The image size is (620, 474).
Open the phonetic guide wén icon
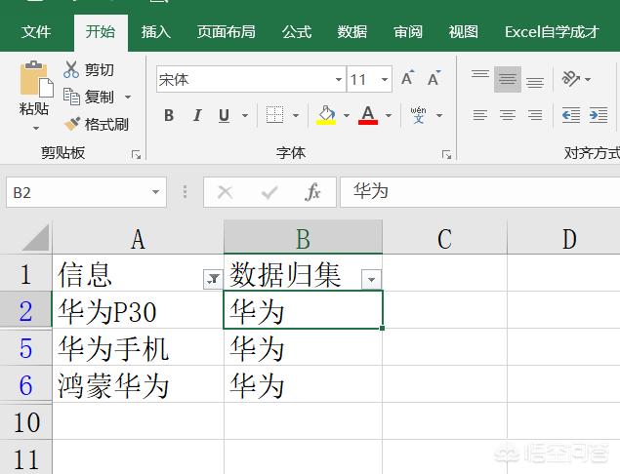coord(418,115)
